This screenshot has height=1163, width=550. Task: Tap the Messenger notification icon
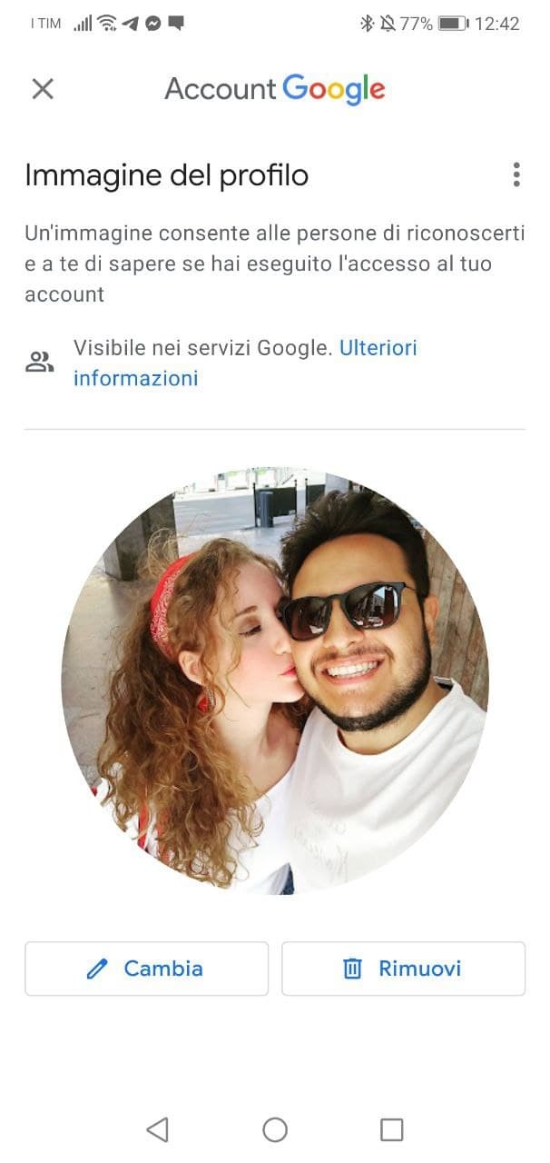point(153,24)
